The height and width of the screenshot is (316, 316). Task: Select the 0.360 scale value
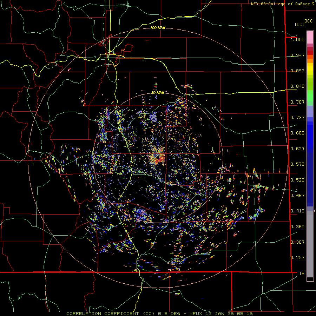click(x=297, y=227)
